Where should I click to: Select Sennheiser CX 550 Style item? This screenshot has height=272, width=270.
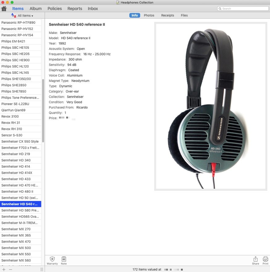21,141
